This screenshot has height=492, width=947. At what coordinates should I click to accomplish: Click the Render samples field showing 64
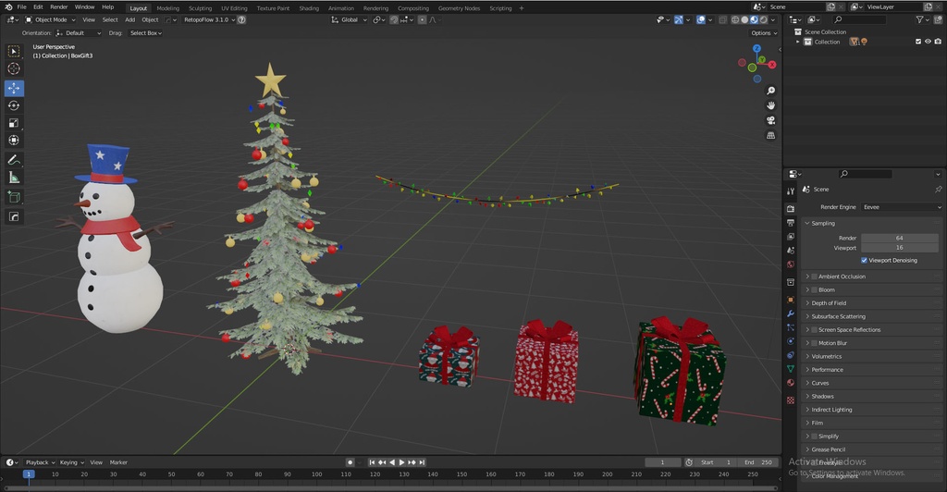pyautogui.click(x=899, y=238)
